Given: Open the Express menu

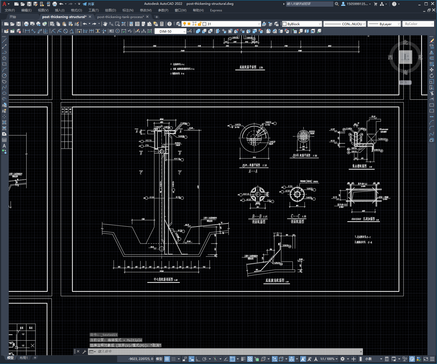Looking at the screenshot, I should [216, 10].
